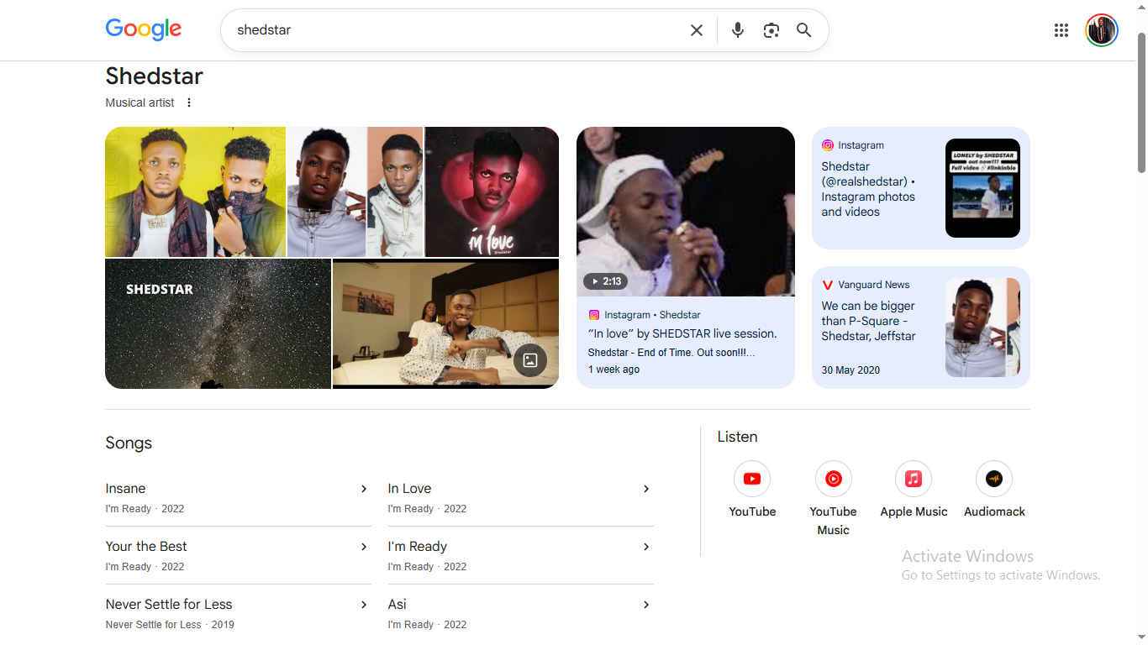
Task: Open the Vanguard article photo thumbnail
Action: click(x=982, y=328)
